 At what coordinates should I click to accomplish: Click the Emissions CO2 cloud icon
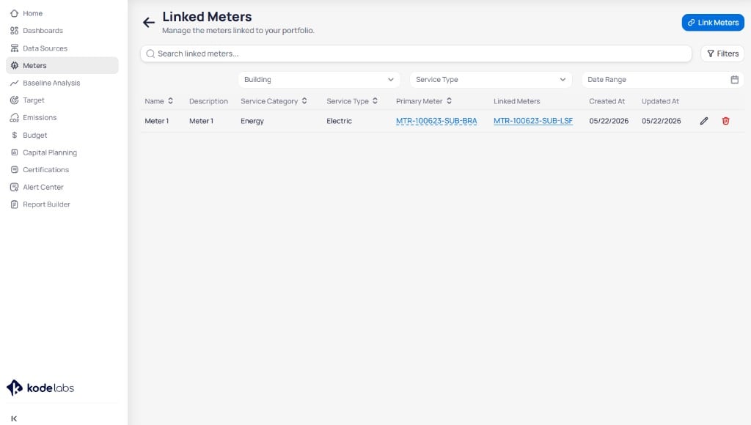15,118
